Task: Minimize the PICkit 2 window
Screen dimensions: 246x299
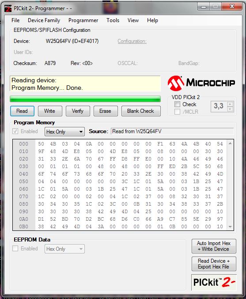Action: point(204,7)
